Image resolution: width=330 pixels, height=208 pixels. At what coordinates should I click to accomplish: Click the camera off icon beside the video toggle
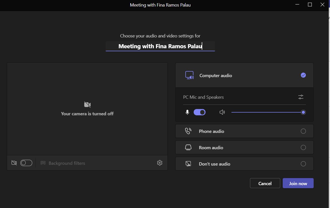14,163
